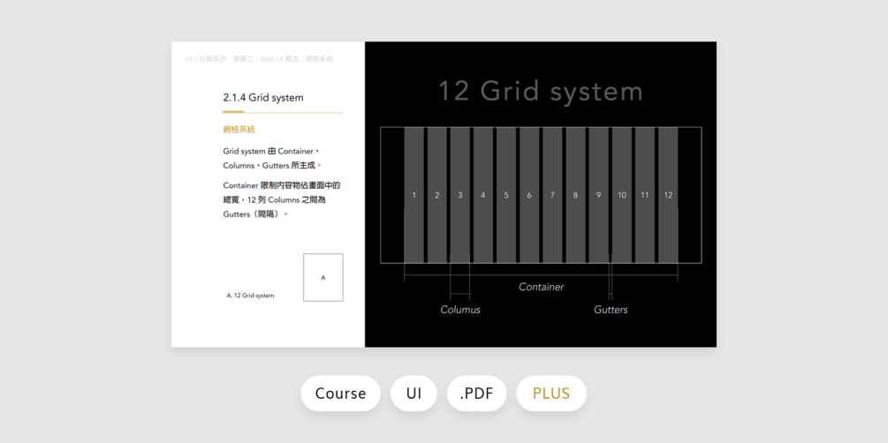Click the Columus label under diagram
This screenshot has height=443, width=888.
[x=460, y=310]
